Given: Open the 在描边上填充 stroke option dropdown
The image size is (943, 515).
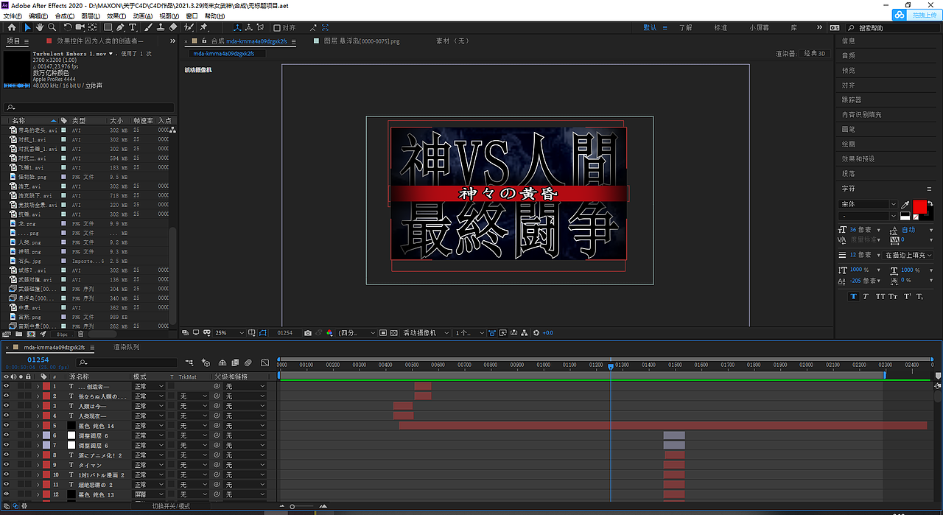Looking at the screenshot, I should pyautogui.click(x=908, y=255).
